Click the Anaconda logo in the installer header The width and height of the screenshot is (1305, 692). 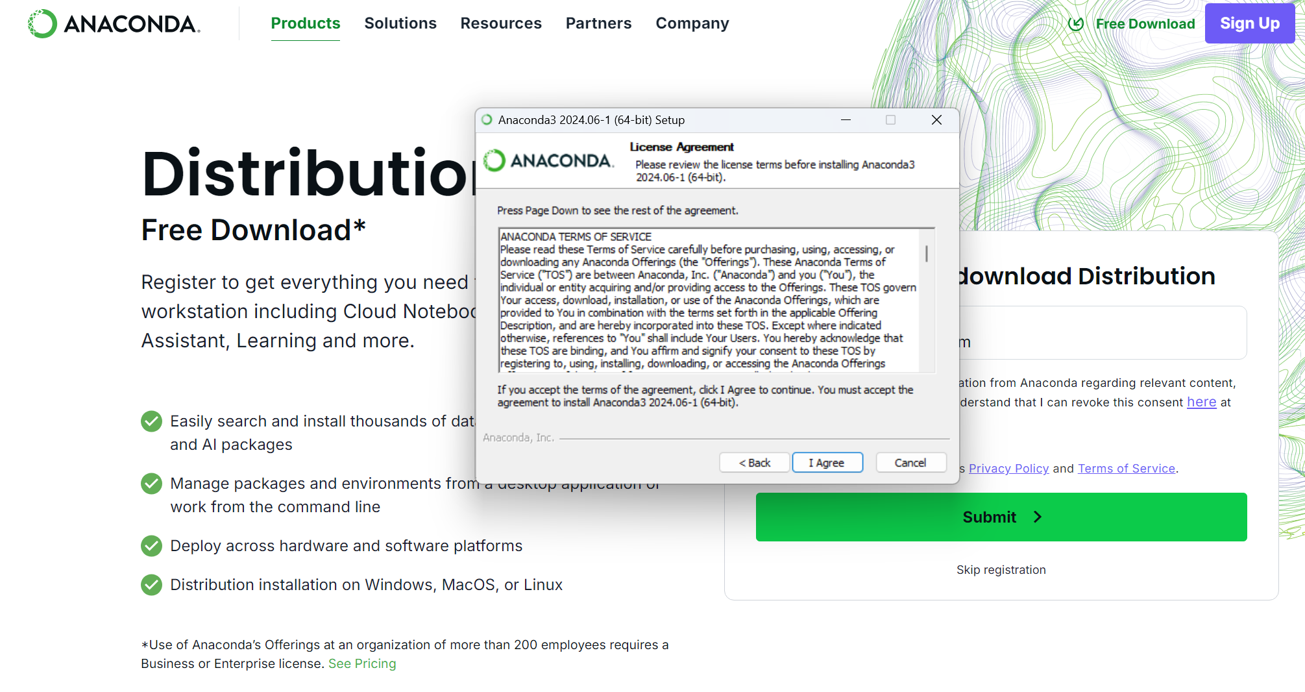pos(548,160)
